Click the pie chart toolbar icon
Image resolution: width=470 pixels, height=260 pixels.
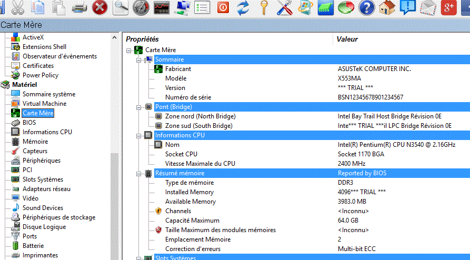(x=346, y=7)
